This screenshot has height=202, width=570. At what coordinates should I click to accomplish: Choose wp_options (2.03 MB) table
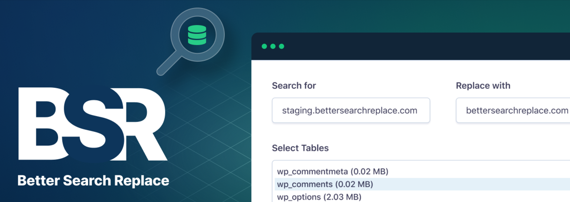(x=319, y=197)
